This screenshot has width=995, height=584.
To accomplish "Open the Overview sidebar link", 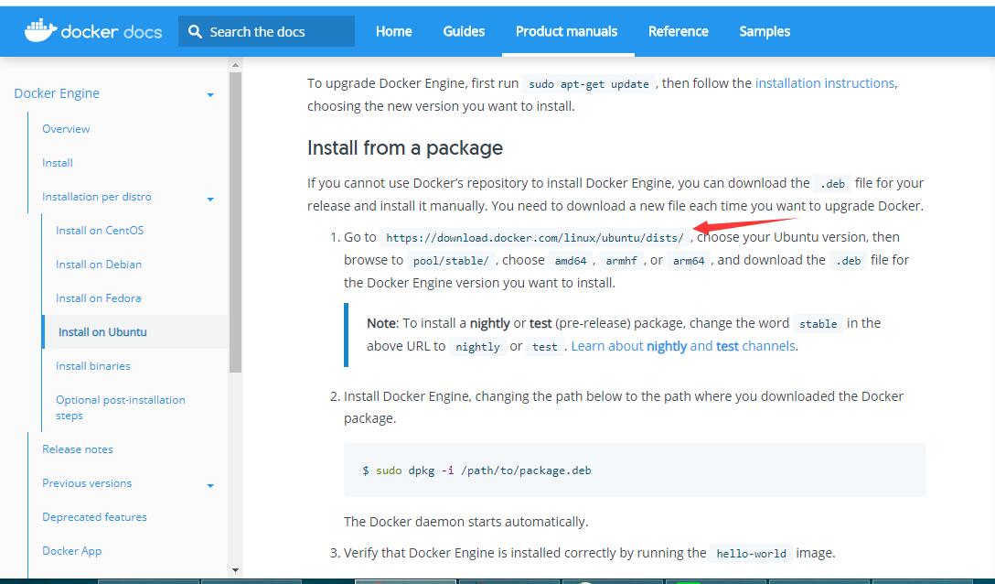I will 66,129.
